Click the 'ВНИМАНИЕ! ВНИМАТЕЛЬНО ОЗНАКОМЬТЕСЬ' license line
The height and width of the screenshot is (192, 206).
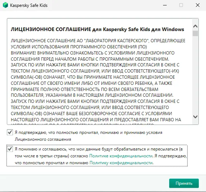[93, 53]
